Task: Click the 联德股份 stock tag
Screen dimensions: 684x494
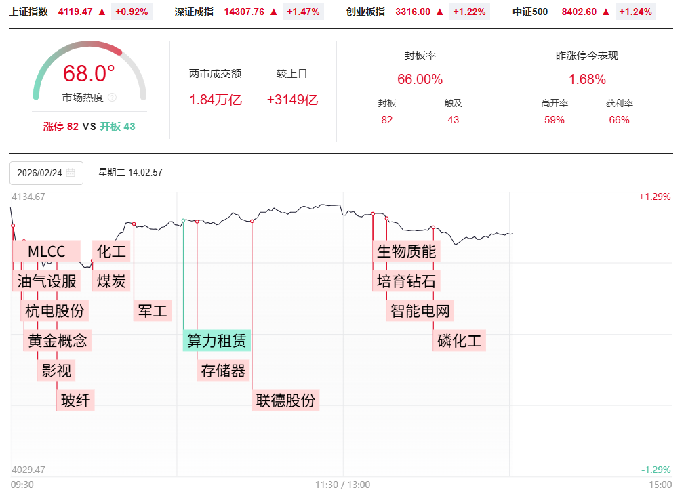Action: coord(285,400)
